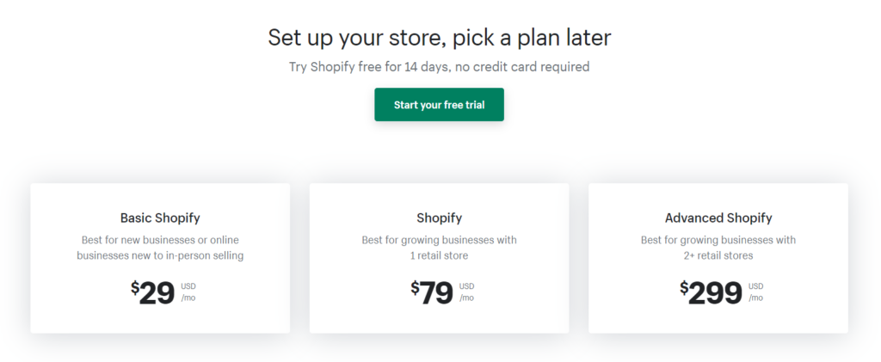Click the "Set up your store" headline
Image resolution: width=881 pixels, height=362 pixels.
[439, 38]
